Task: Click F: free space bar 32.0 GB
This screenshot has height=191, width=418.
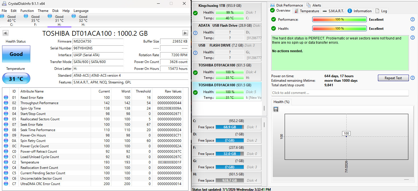Action: click(x=230, y=154)
